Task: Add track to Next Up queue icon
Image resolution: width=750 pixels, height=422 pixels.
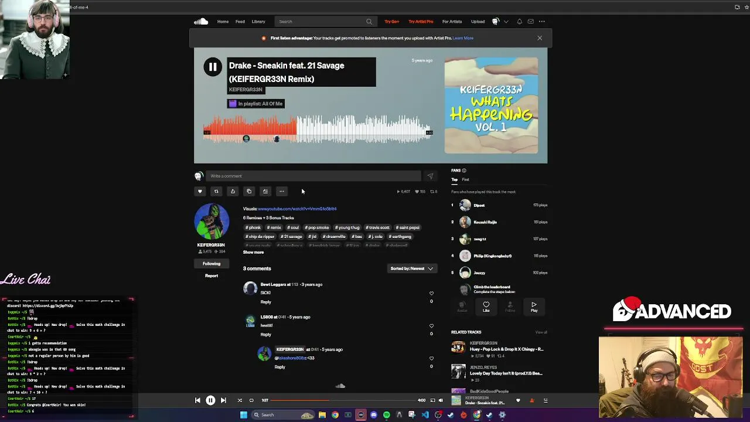Action: coord(265,191)
